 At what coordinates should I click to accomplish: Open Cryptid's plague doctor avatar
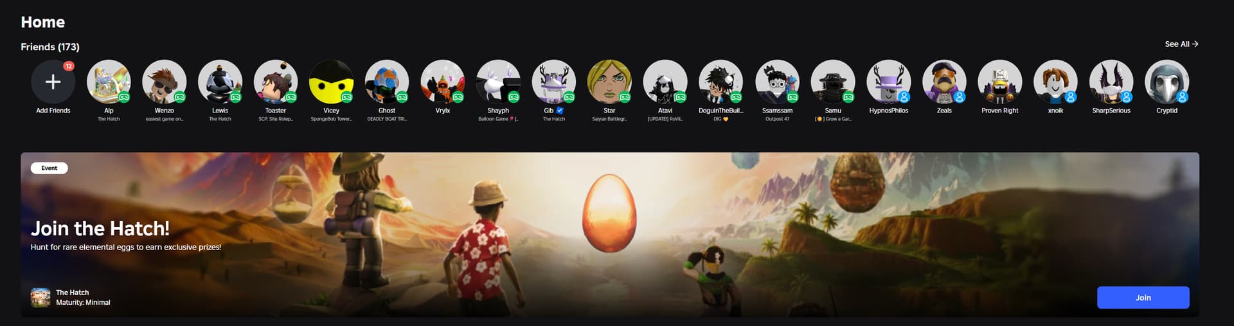click(x=1167, y=82)
